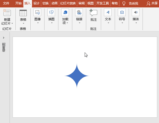The image size is (159, 123).
Task: Click the 告诉我 search box
Action: 133,3
